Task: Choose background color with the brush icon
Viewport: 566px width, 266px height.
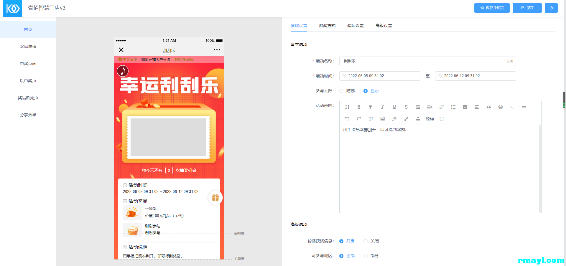Action: click(406, 119)
